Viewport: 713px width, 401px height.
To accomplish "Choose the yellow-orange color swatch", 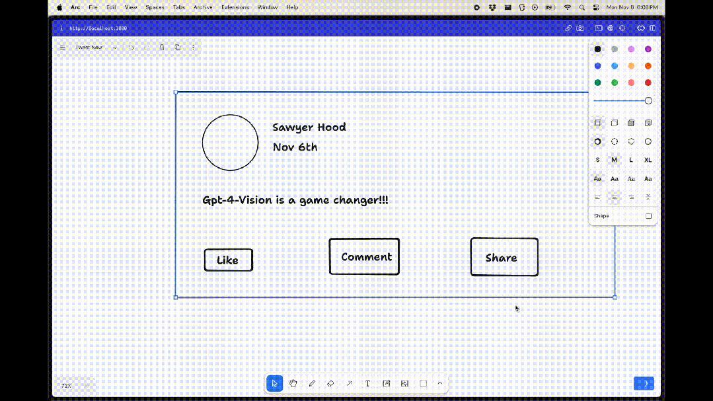I will point(631,66).
